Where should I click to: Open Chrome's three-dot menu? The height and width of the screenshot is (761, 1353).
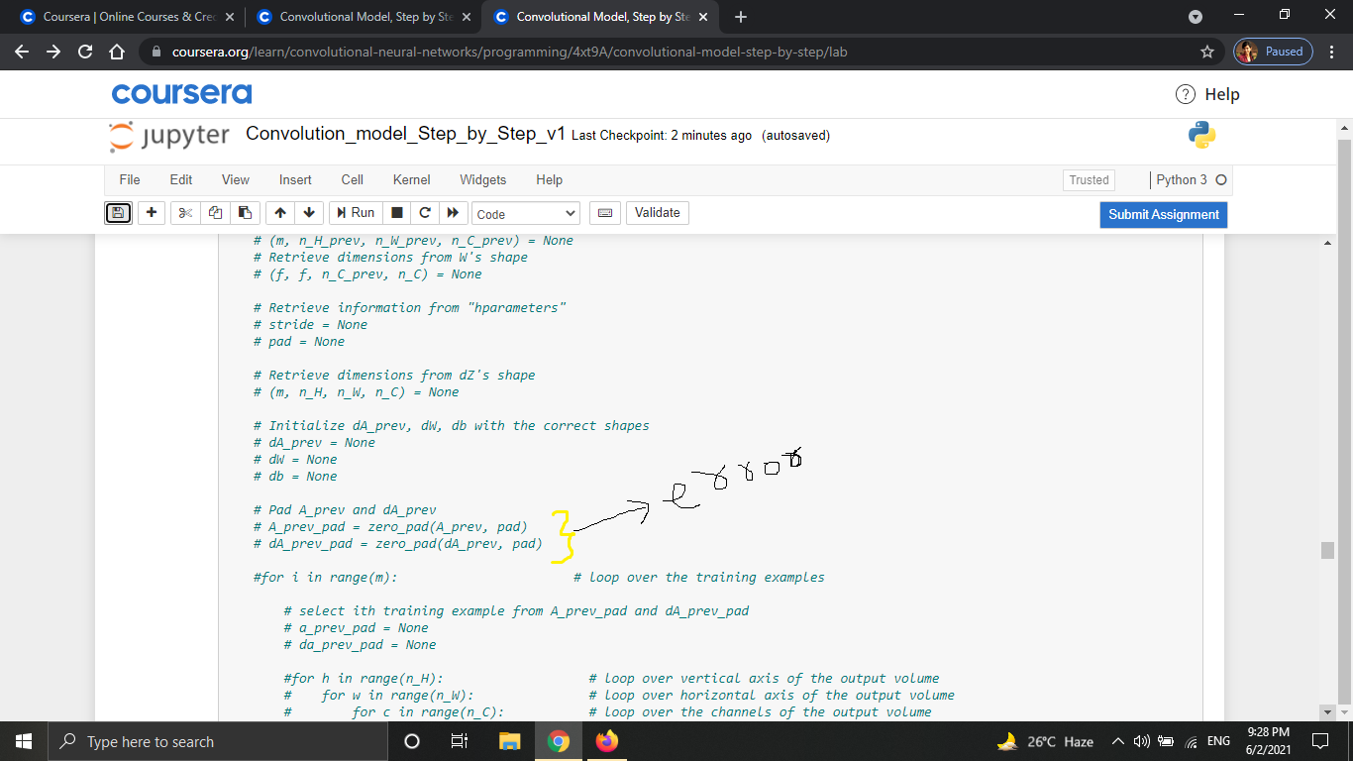pyautogui.click(x=1331, y=51)
